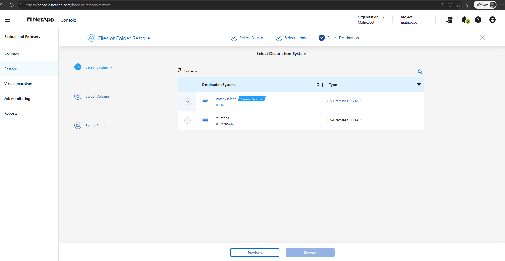Click the Select Destination checkmark icon
Screen dimensions: 505x261
[x=322, y=38]
